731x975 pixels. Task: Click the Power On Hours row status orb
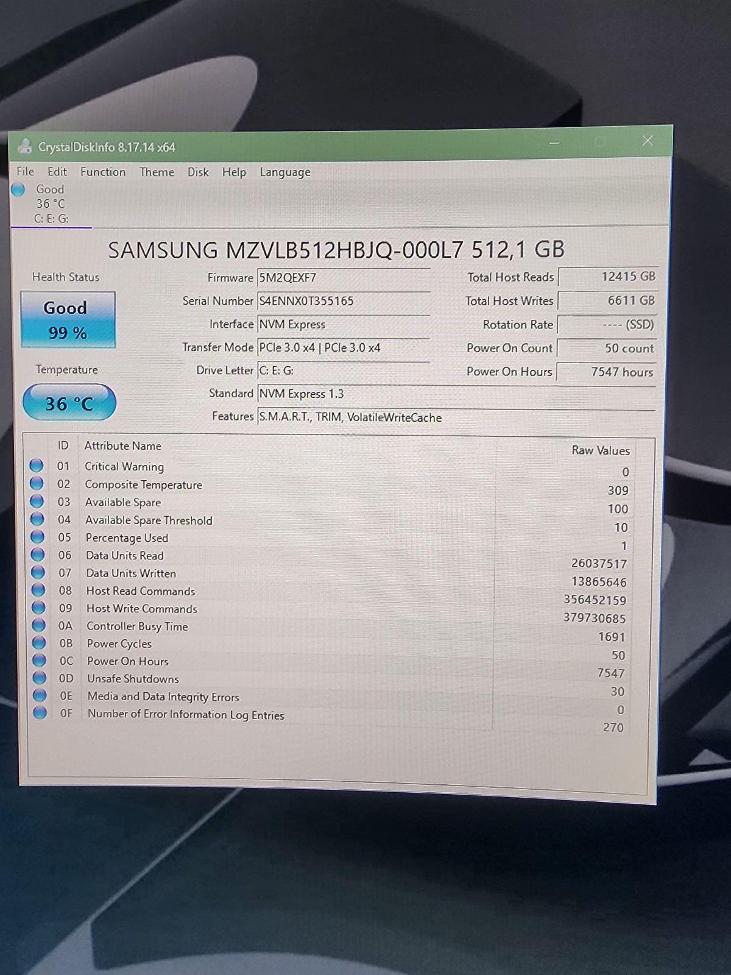tap(39, 660)
